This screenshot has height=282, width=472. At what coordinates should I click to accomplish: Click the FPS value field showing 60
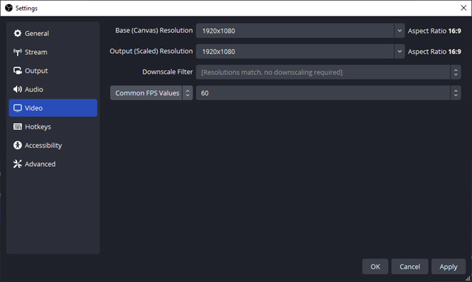point(323,93)
